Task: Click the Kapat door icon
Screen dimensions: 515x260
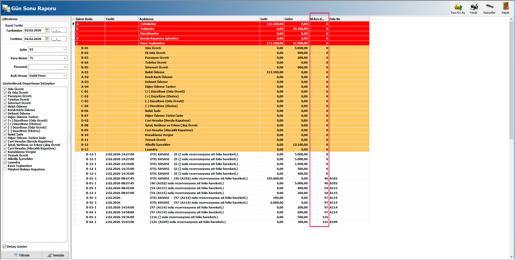Action: (x=505, y=7)
